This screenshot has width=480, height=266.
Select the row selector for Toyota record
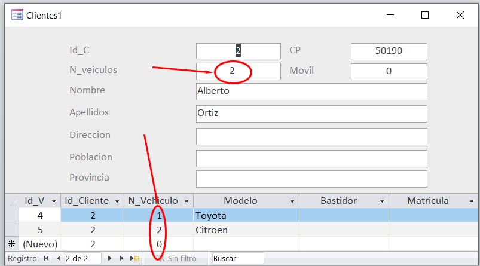tap(11, 215)
